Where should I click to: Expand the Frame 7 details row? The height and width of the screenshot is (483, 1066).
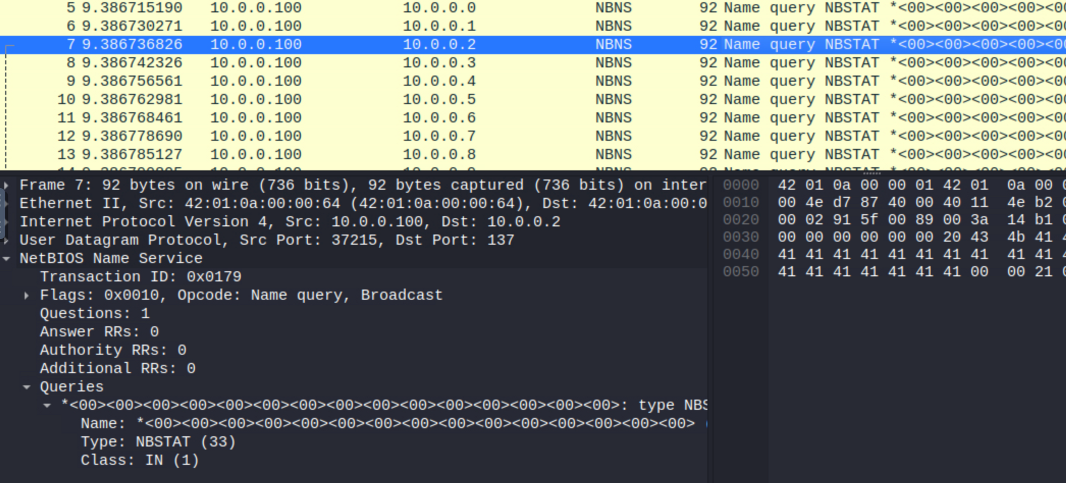click(6, 185)
